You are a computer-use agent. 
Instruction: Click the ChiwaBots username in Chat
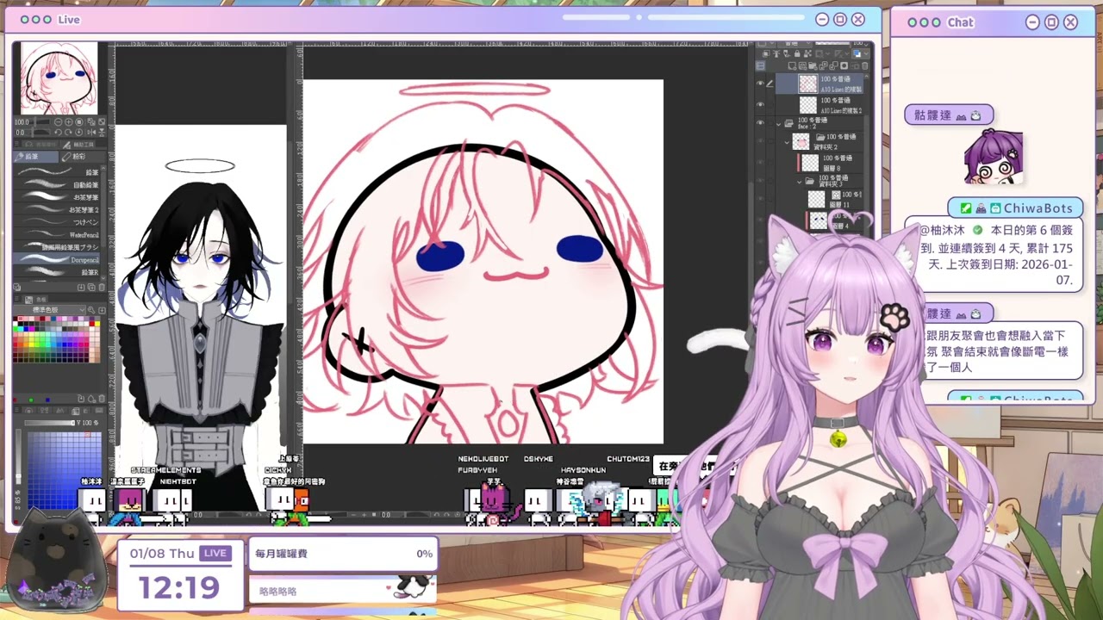pos(1038,208)
